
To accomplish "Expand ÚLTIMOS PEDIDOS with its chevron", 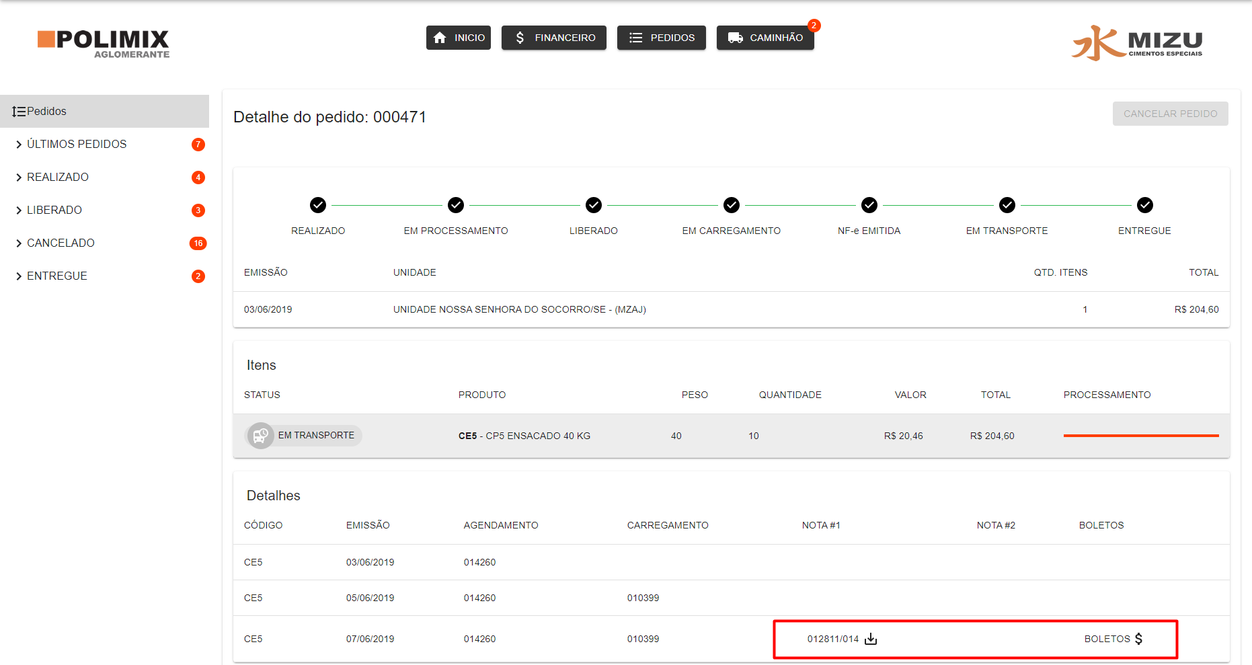I will [x=19, y=145].
